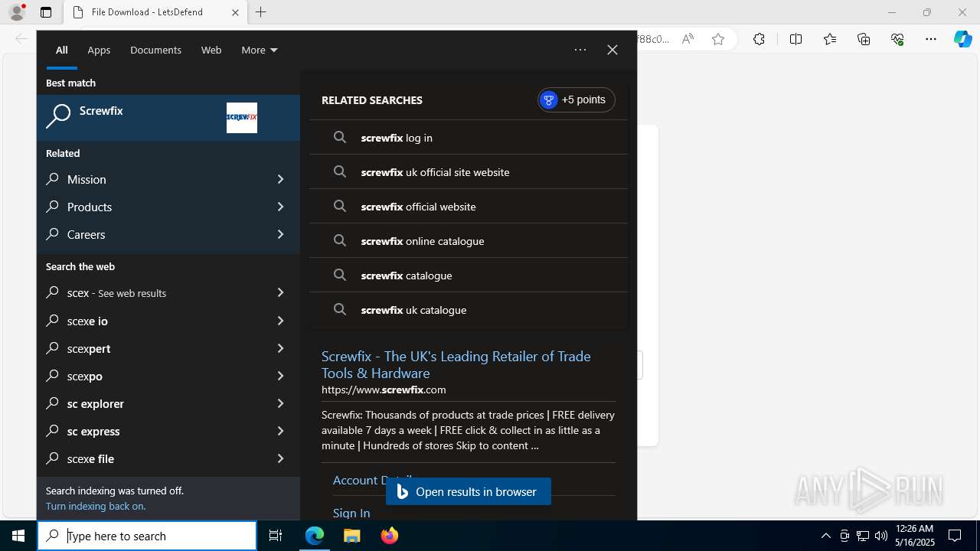
Task: Open Collections icon in Edge
Action: click(864, 39)
